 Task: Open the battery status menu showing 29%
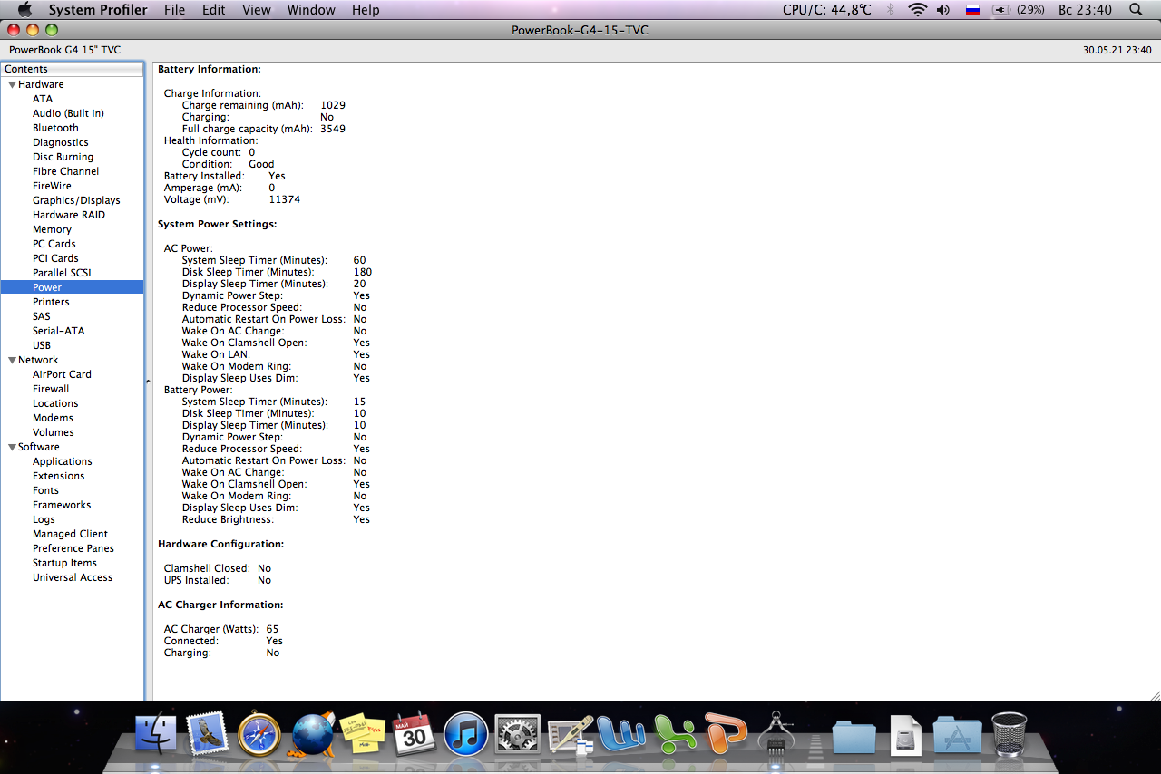(1019, 10)
